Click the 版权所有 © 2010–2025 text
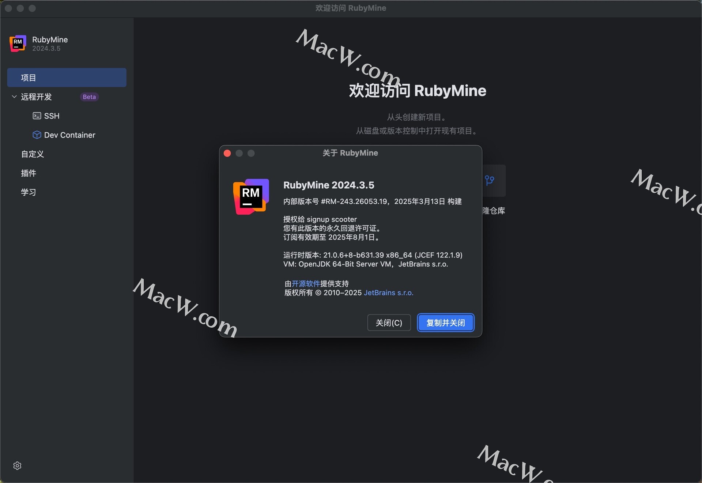Screen dimensions: 702x483 323,293
